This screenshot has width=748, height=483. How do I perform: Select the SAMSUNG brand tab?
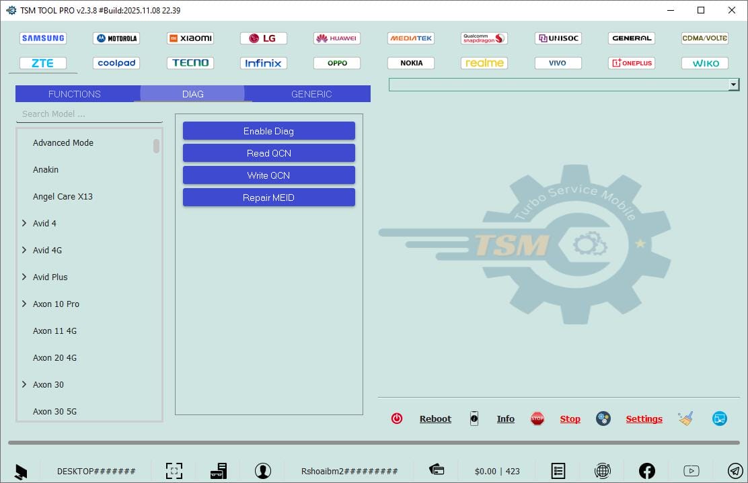pyautogui.click(x=42, y=38)
